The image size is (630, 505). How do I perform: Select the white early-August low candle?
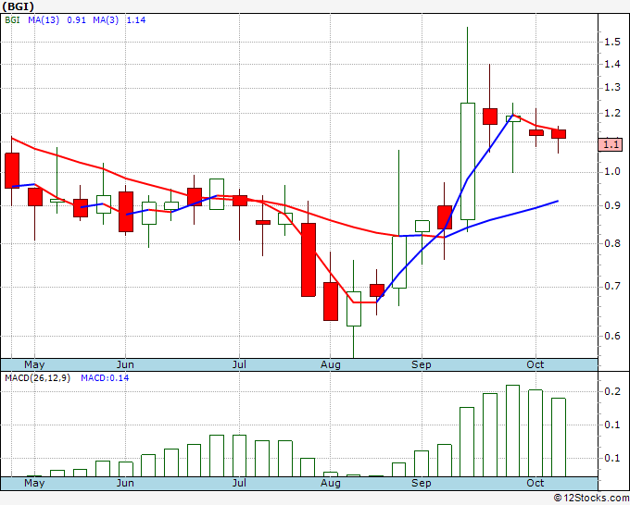(x=354, y=309)
